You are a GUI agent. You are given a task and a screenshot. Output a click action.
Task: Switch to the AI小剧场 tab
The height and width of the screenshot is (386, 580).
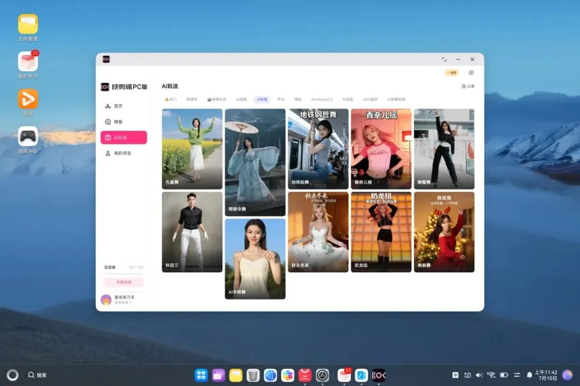(x=370, y=99)
